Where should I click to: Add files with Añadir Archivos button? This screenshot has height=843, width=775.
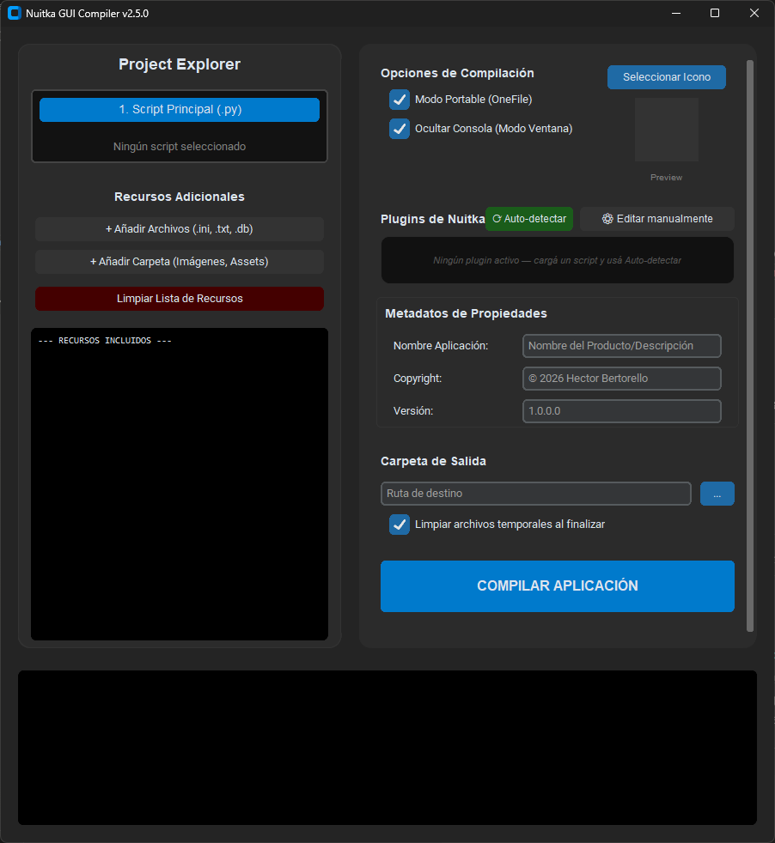[x=180, y=229]
